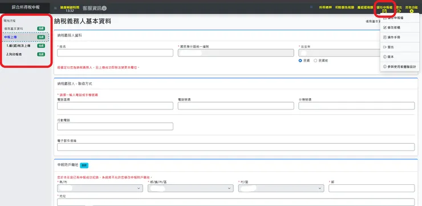This screenshot has width=422, height=206.
Task: Click the blue button beside 申報時戶籍地
Action: (x=84, y=165)
